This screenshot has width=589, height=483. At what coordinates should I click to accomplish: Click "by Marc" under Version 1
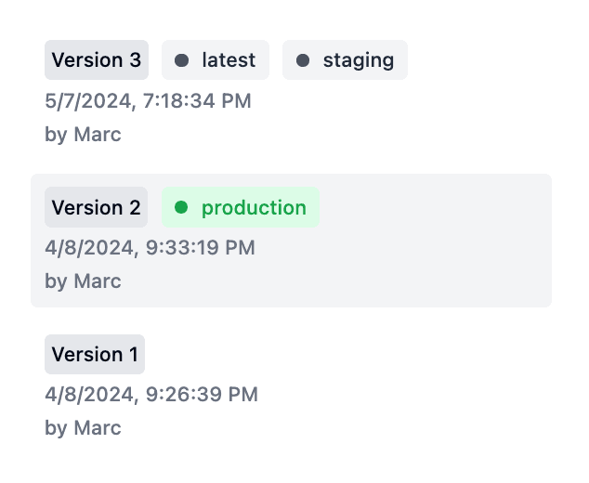click(83, 428)
